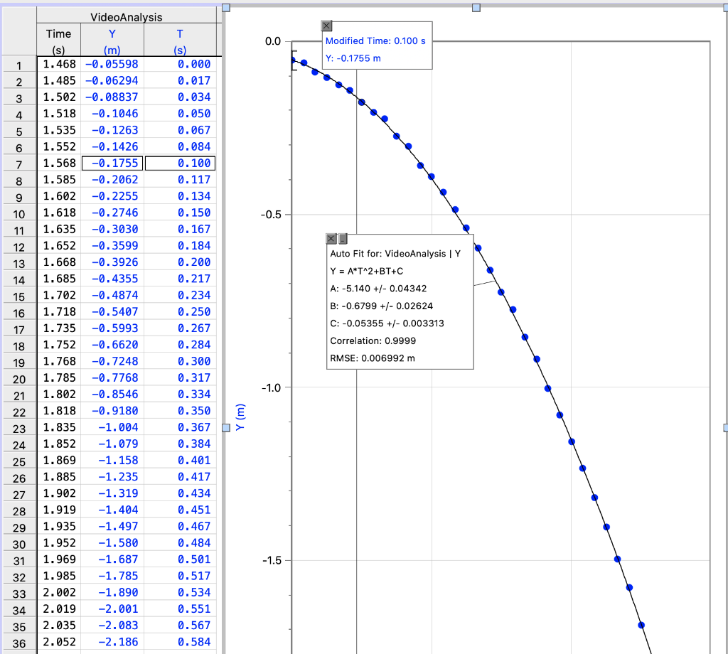Close the Auto Fit results box
This screenshot has width=728, height=654.
(331, 239)
